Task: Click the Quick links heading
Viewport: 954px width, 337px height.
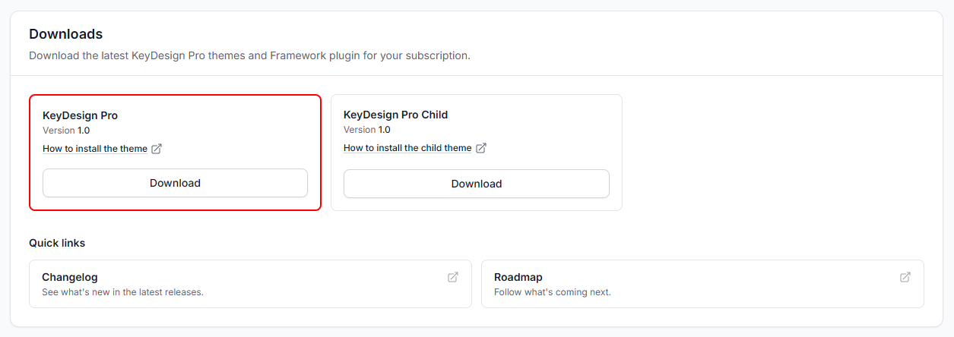Action: point(57,243)
